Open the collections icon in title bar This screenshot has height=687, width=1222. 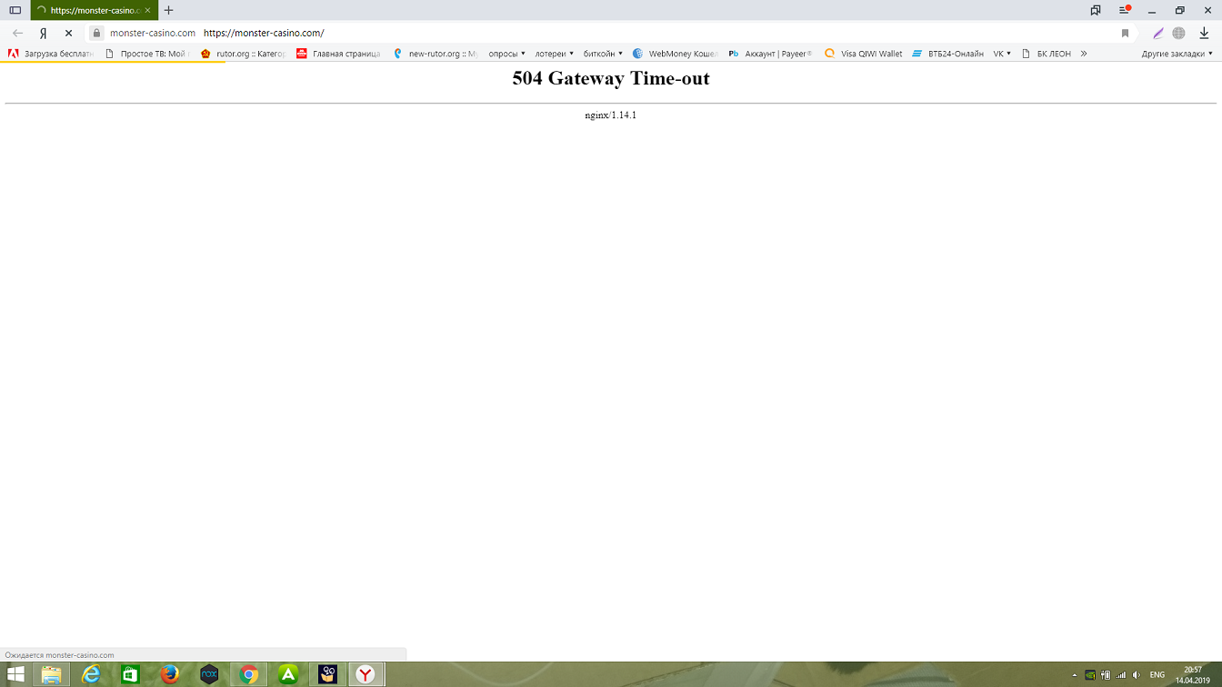(x=1096, y=10)
